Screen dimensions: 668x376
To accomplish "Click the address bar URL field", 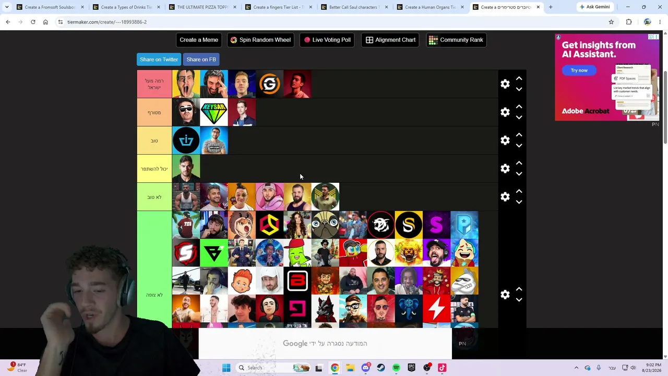I will (334, 22).
